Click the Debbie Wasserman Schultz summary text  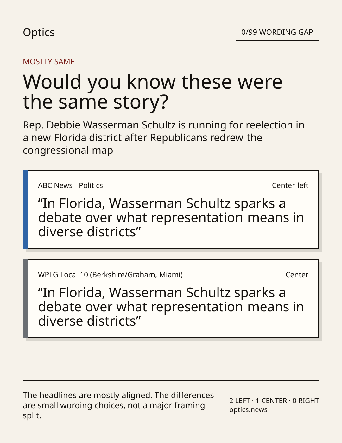pyautogui.click(x=164, y=138)
